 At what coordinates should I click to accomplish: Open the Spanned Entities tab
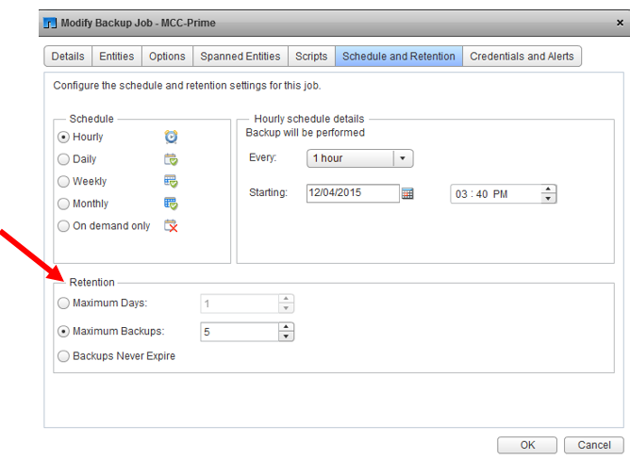[240, 57]
